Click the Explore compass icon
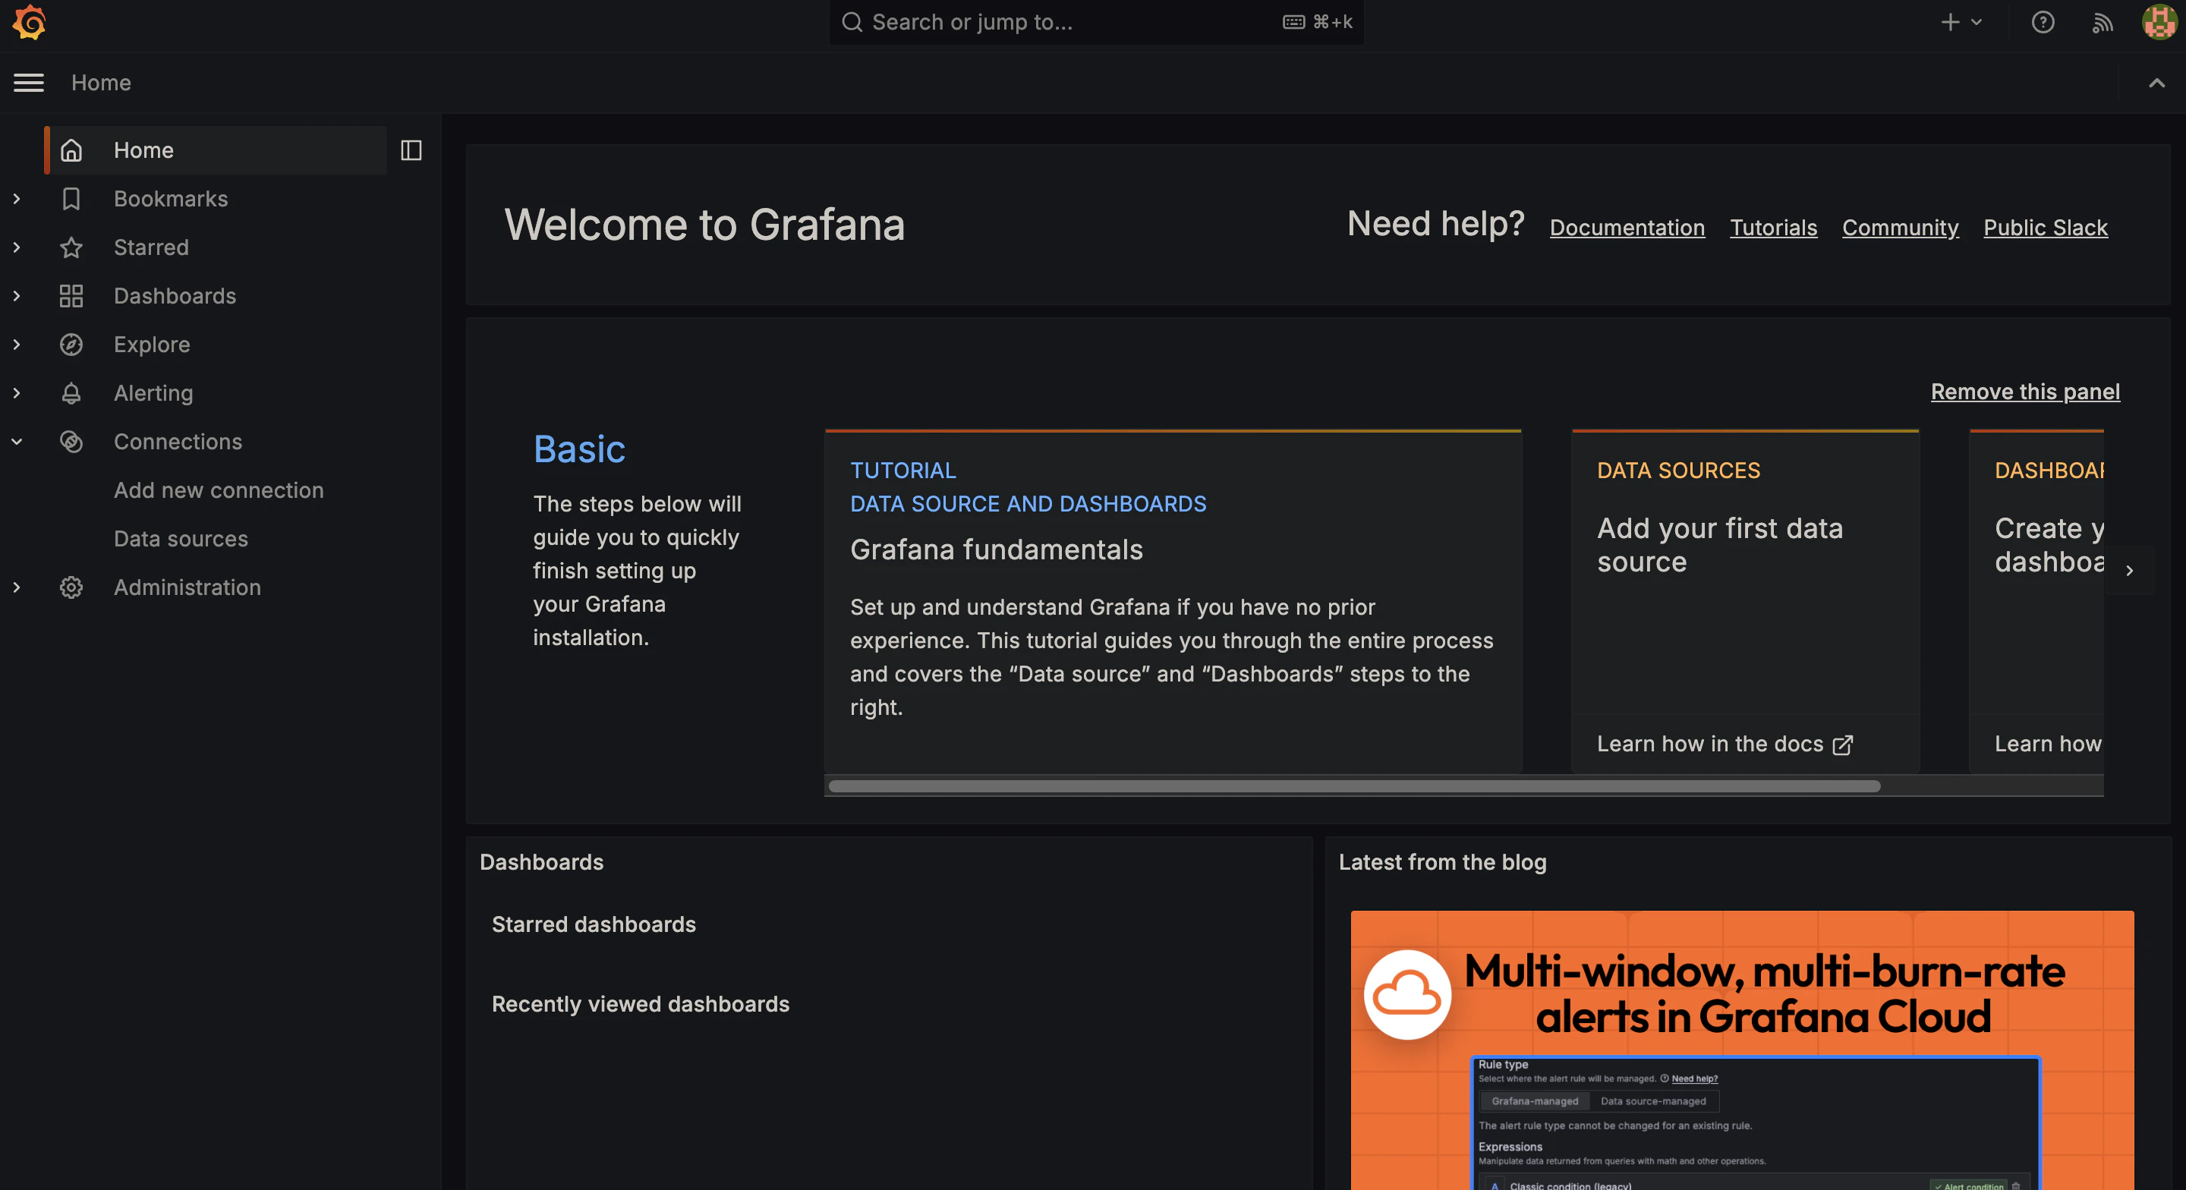Image resolution: width=2186 pixels, height=1190 pixels. pos(71,344)
